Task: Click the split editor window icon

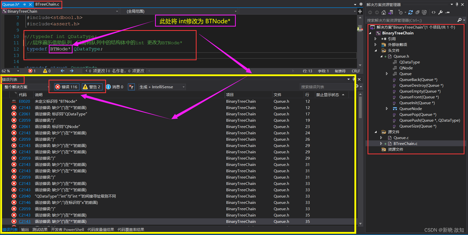Action: [360, 11]
